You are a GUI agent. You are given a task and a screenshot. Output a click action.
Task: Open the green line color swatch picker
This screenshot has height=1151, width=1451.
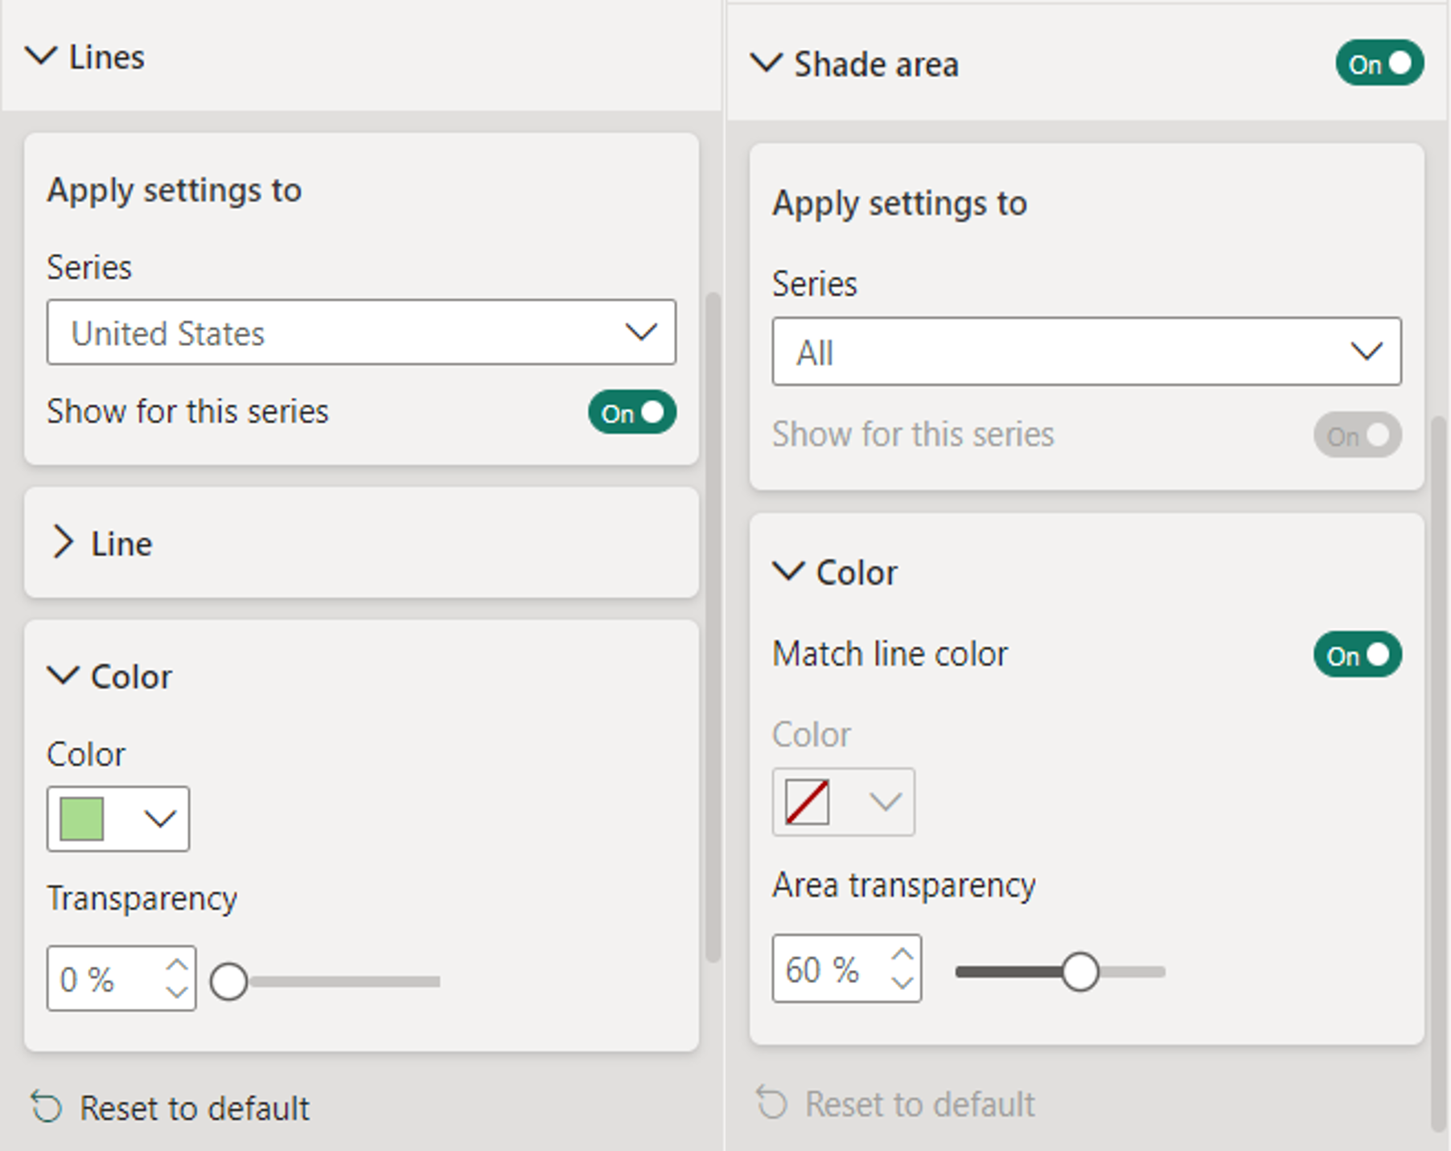coord(118,819)
